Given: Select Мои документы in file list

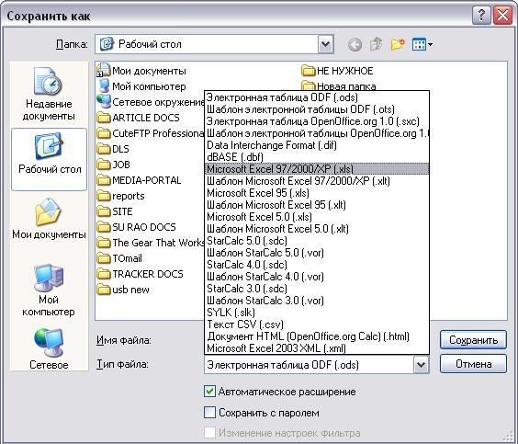Looking at the screenshot, I should [x=141, y=71].
